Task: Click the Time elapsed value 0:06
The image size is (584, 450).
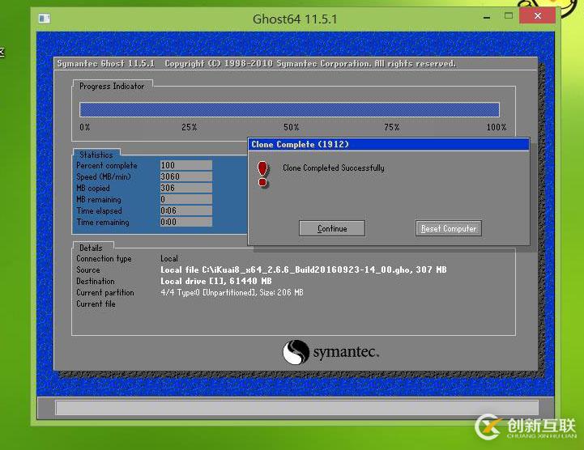Action: pos(185,210)
